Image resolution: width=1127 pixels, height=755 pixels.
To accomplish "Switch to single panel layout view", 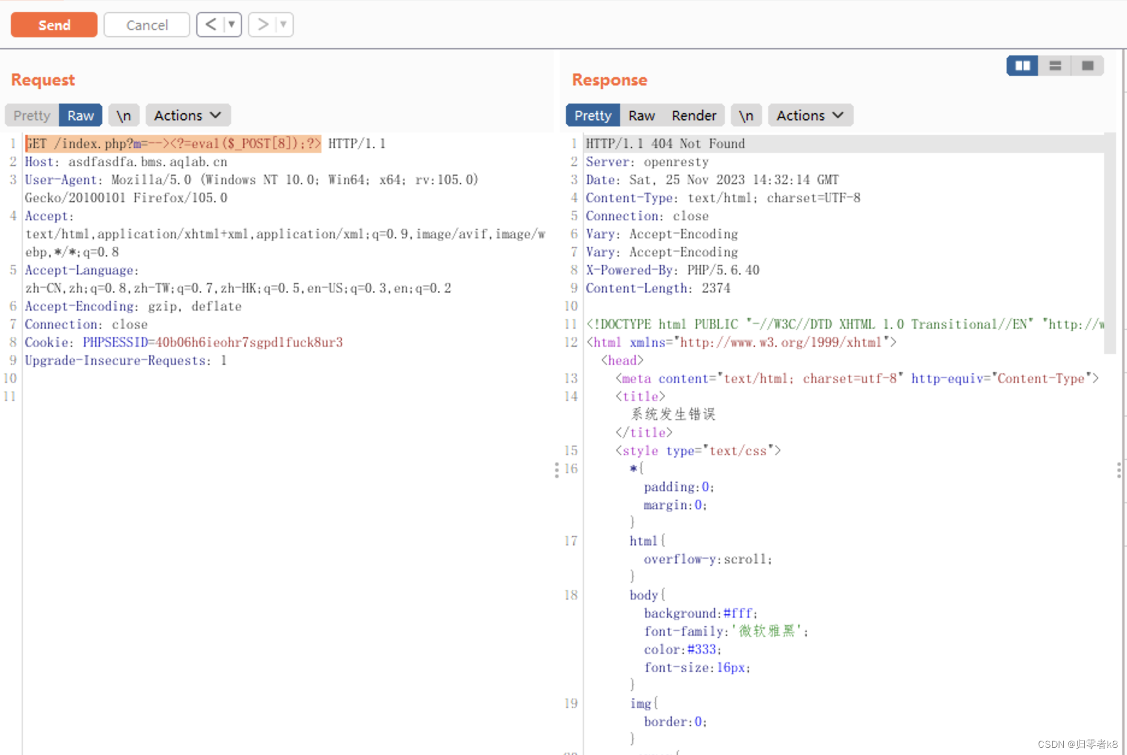I will [x=1087, y=66].
